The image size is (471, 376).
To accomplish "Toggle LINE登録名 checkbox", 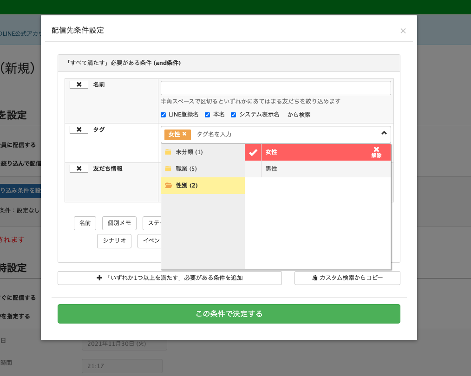I will [x=164, y=115].
